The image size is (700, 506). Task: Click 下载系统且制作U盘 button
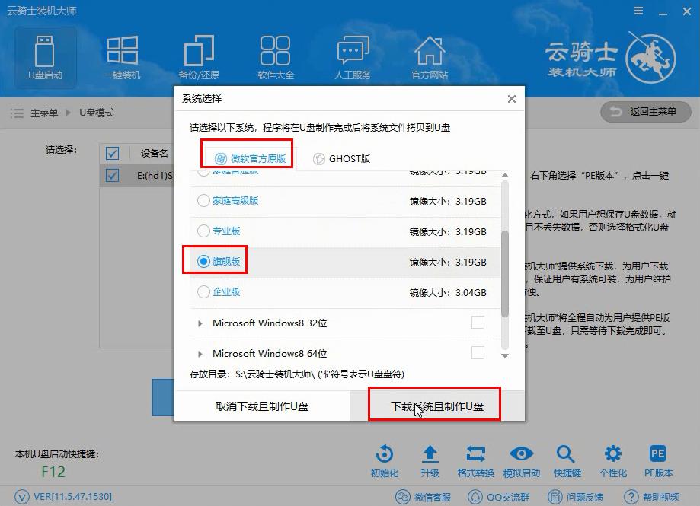click(437, 406)
